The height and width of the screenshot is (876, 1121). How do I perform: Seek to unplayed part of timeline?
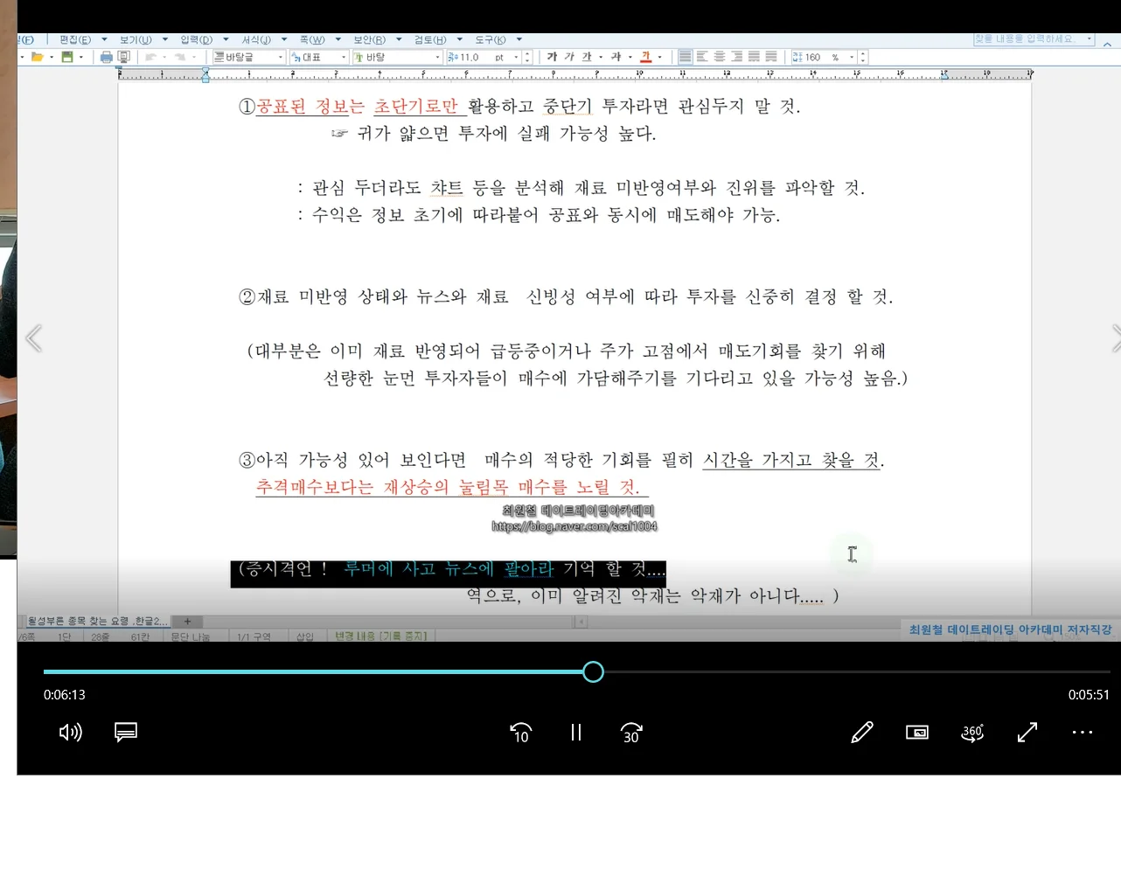[x=857, y=671]
